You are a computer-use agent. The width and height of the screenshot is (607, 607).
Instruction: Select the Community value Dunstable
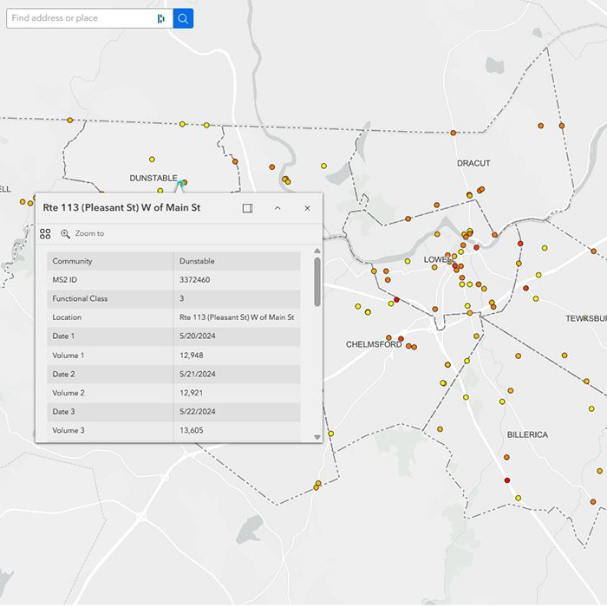point(197,261)
